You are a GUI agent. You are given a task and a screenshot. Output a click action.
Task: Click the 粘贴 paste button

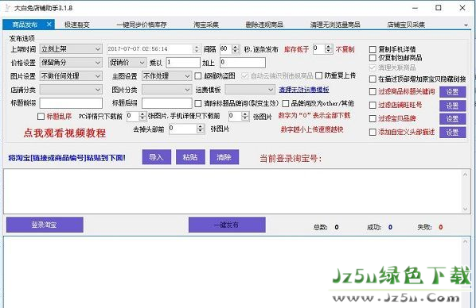point(190,157)
